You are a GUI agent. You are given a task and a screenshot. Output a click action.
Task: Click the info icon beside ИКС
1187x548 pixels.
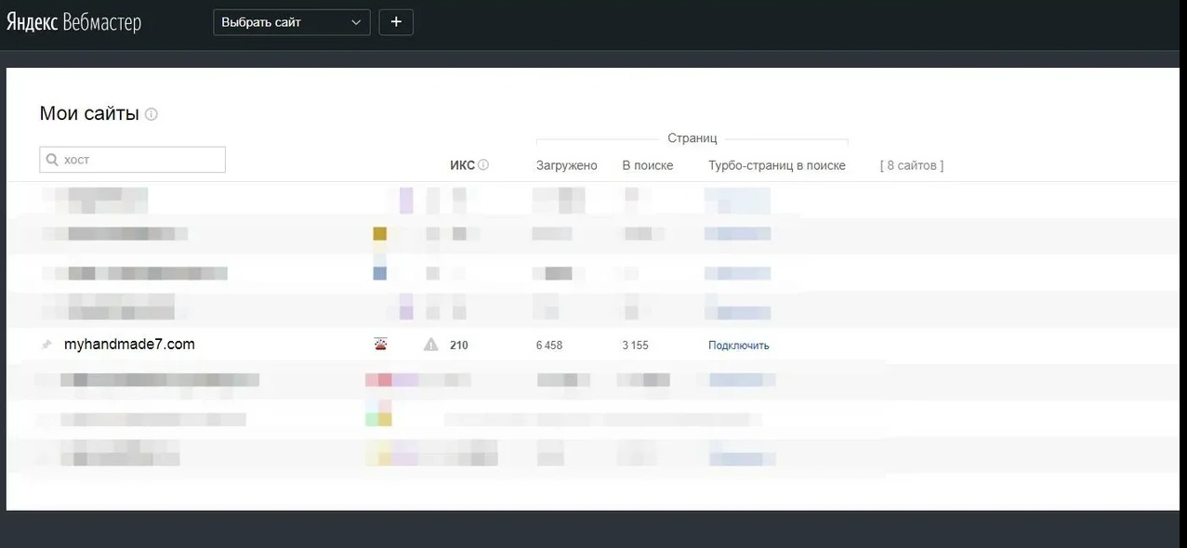(x=483, y=165)
